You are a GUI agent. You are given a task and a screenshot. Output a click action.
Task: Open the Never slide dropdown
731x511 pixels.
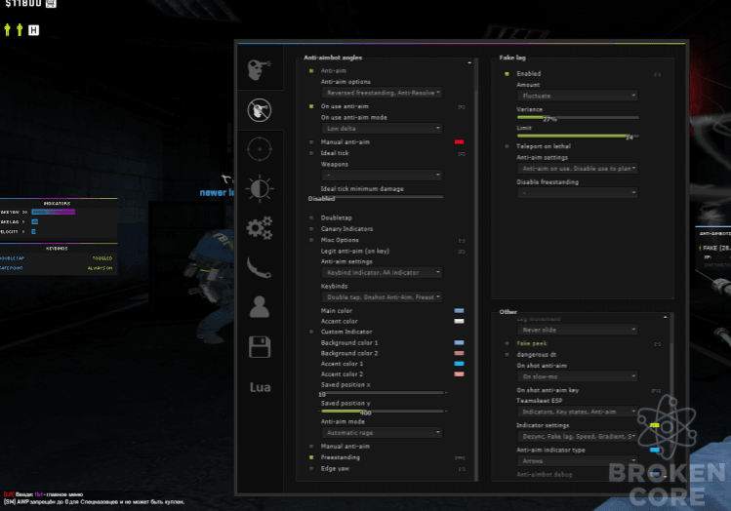(x=577, y=330)
